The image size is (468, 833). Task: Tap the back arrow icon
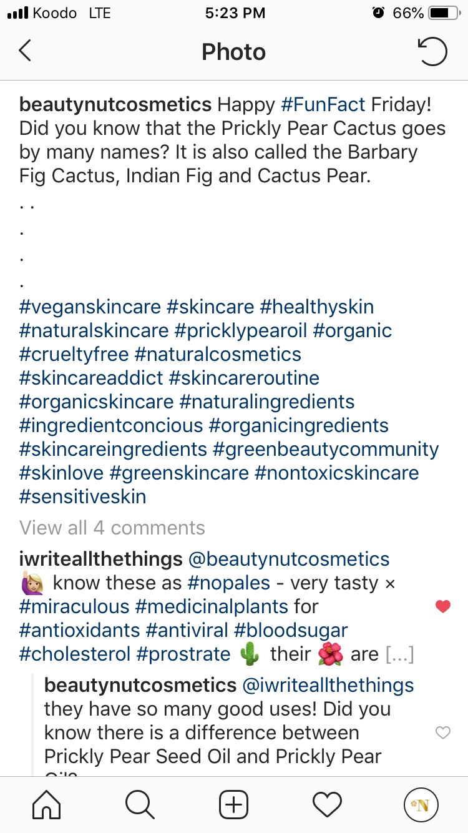[x=25, y=51]
